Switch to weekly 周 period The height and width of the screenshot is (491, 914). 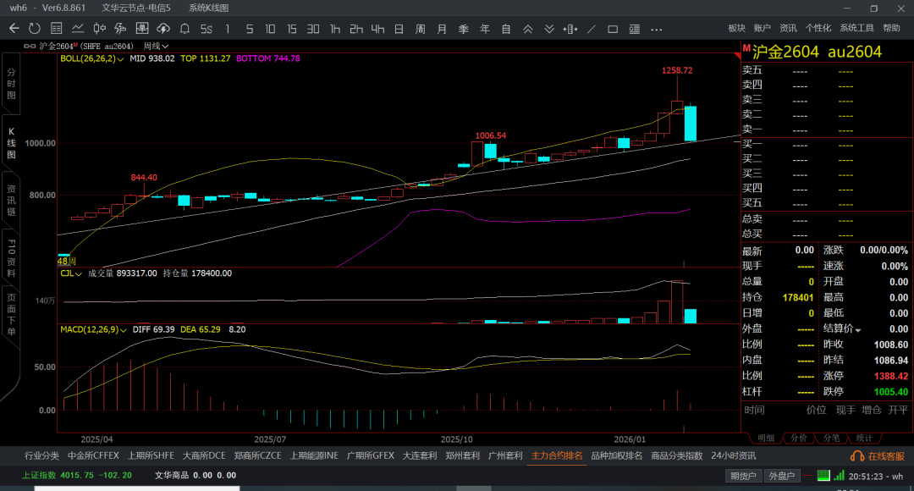pos(421,29)
